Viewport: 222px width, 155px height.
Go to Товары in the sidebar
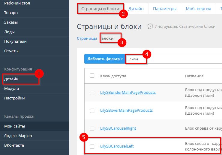click(11, 13)
